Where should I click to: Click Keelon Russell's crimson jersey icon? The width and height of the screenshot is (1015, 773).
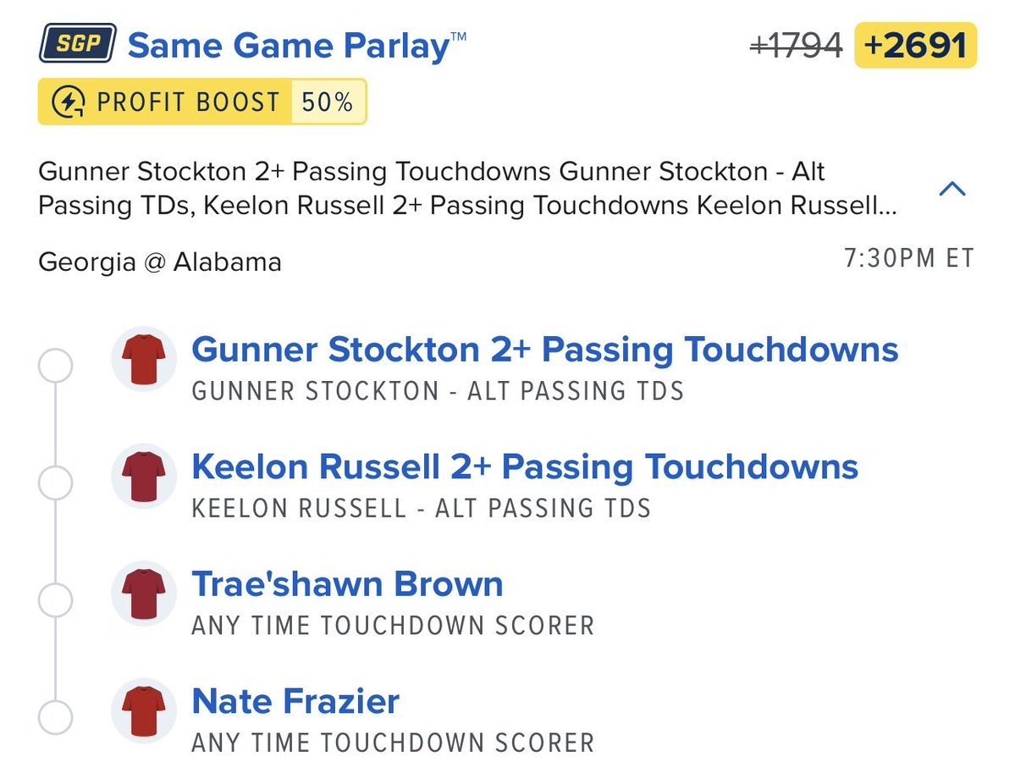pos(144,477)
